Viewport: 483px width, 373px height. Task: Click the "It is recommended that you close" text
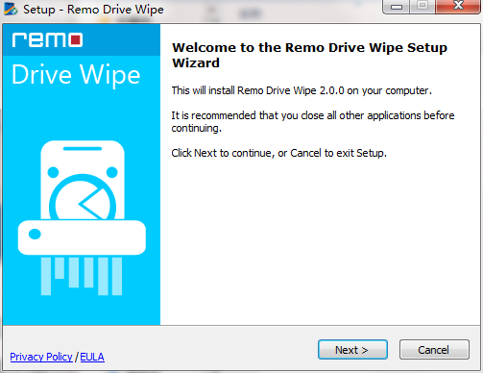coord(313,122)
